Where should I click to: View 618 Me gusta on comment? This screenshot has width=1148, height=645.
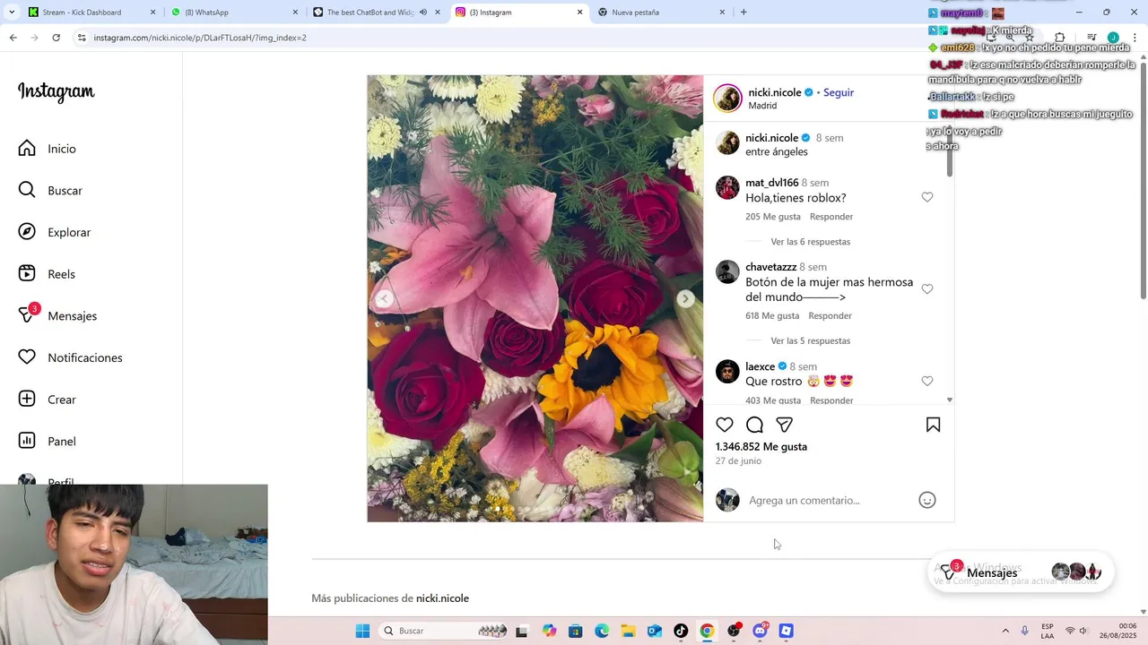772,315
